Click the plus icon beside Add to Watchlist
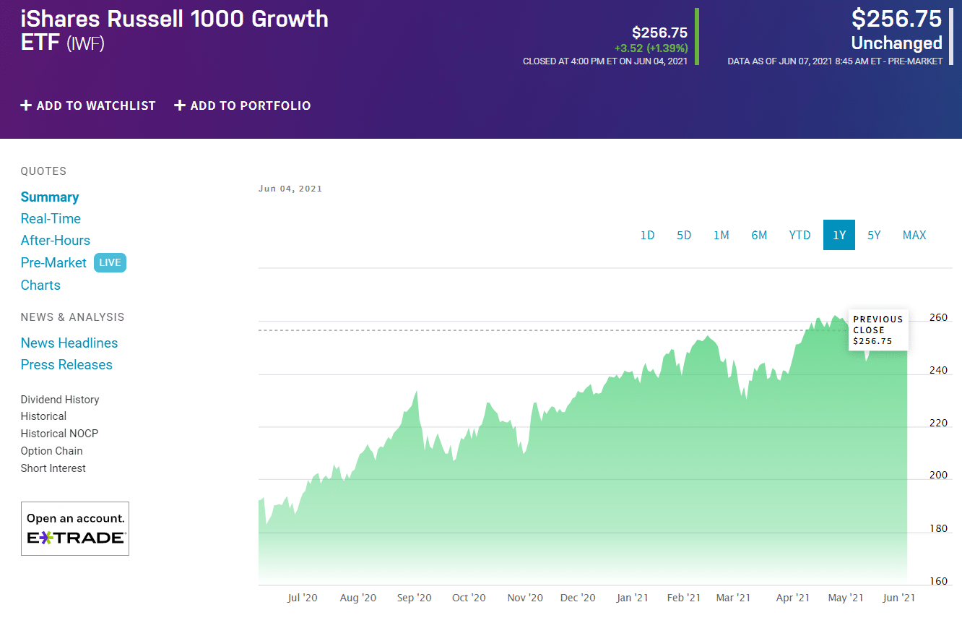This screenshot has width=962, height=636. pos(26,106)
